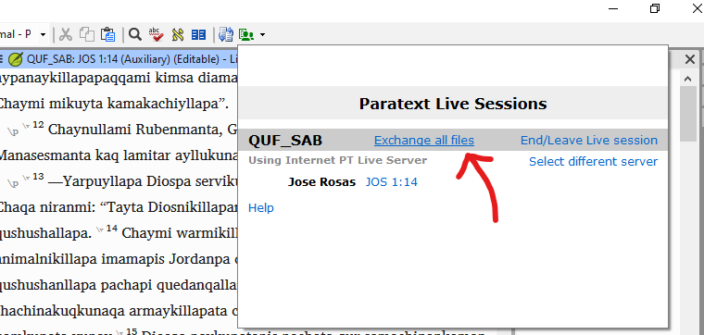704x335 pixels.
Task: Click the yellow Hebrew-letter source tool icon
Action: tap(178, 34)
